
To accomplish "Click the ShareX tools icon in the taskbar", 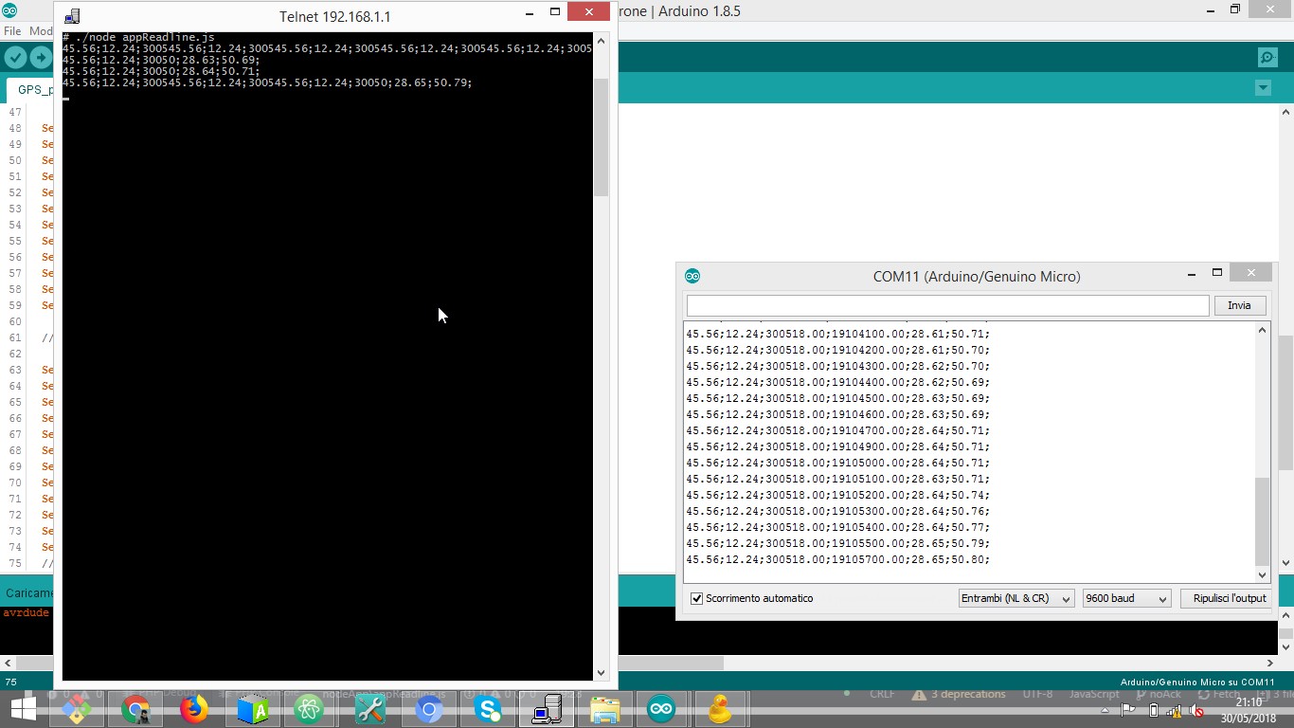I will click(x=368, y=708).
